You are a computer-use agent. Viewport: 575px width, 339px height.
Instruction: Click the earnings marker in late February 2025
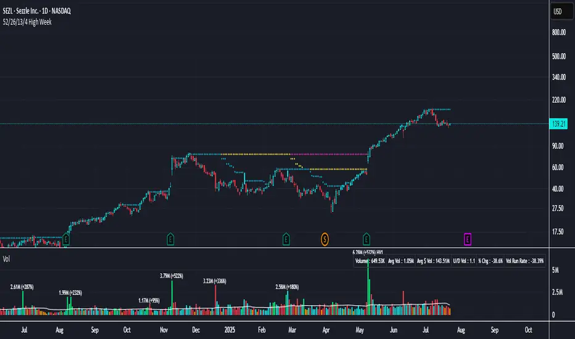pyautogui.click(x=286, y=237)
